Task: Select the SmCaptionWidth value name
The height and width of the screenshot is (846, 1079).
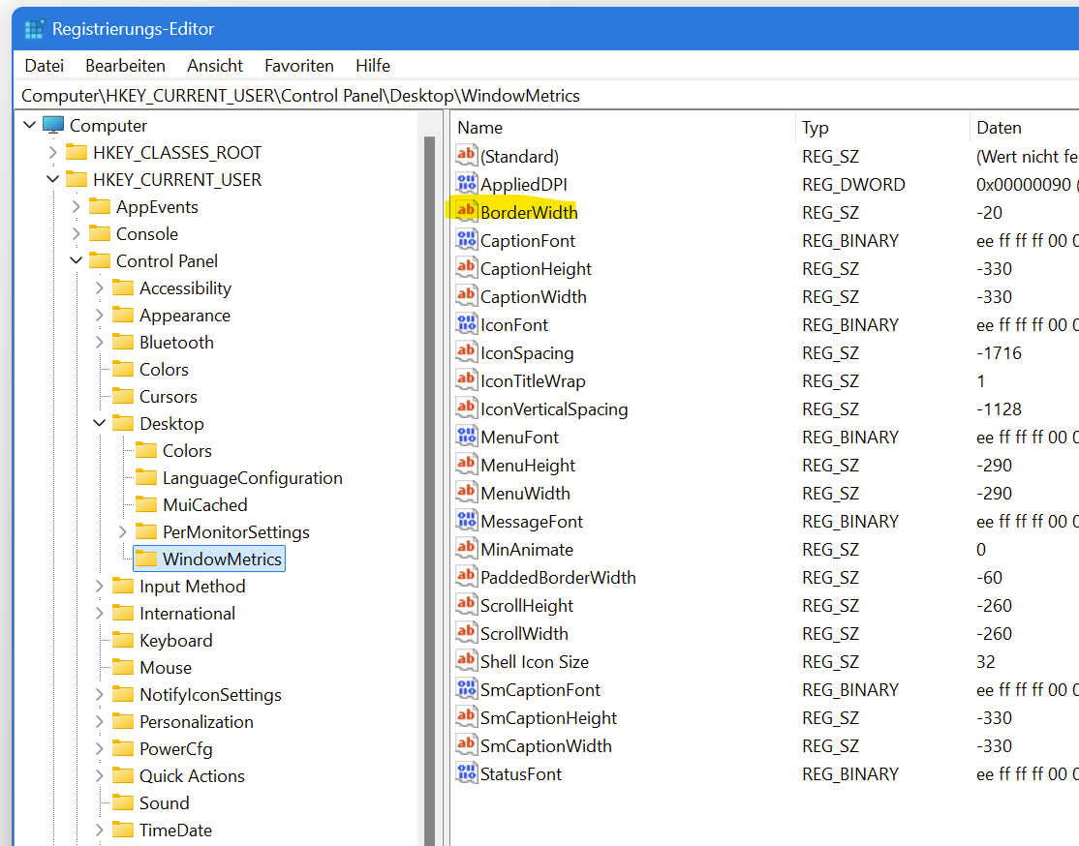Action: tap(545, 745)
